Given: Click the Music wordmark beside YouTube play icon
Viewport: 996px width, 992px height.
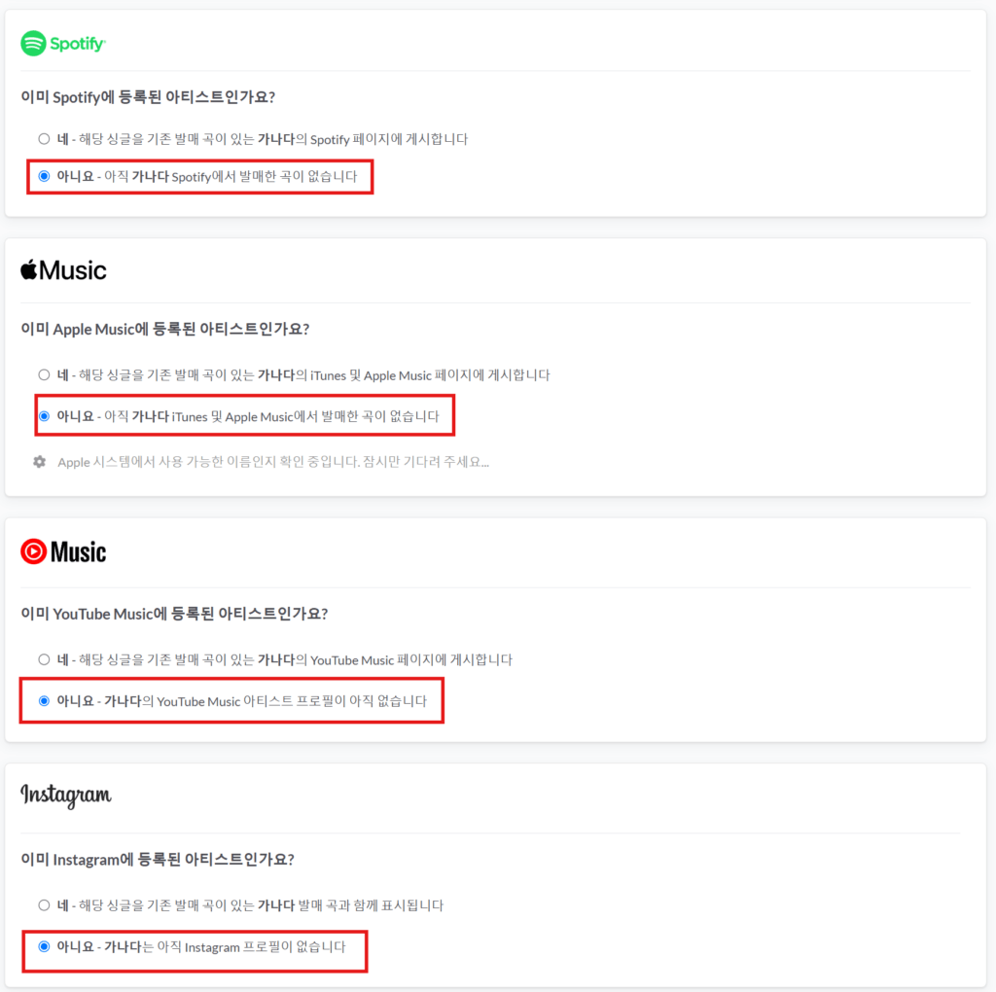Looking at the screenshot, I should 78,551.
